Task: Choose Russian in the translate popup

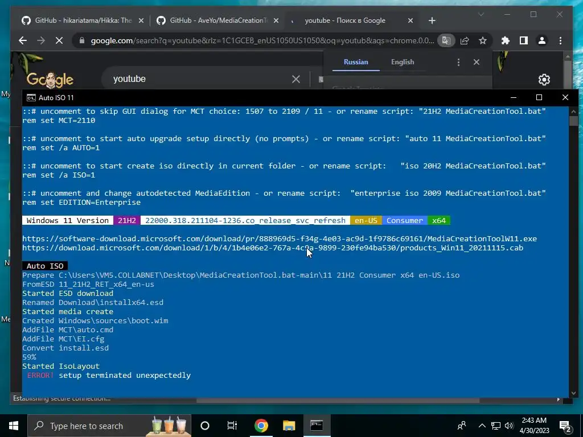Action: [356, 62]
